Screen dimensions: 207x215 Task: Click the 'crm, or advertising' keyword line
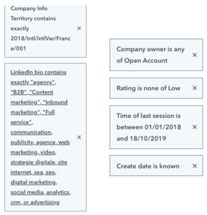[x=35, y=202]
